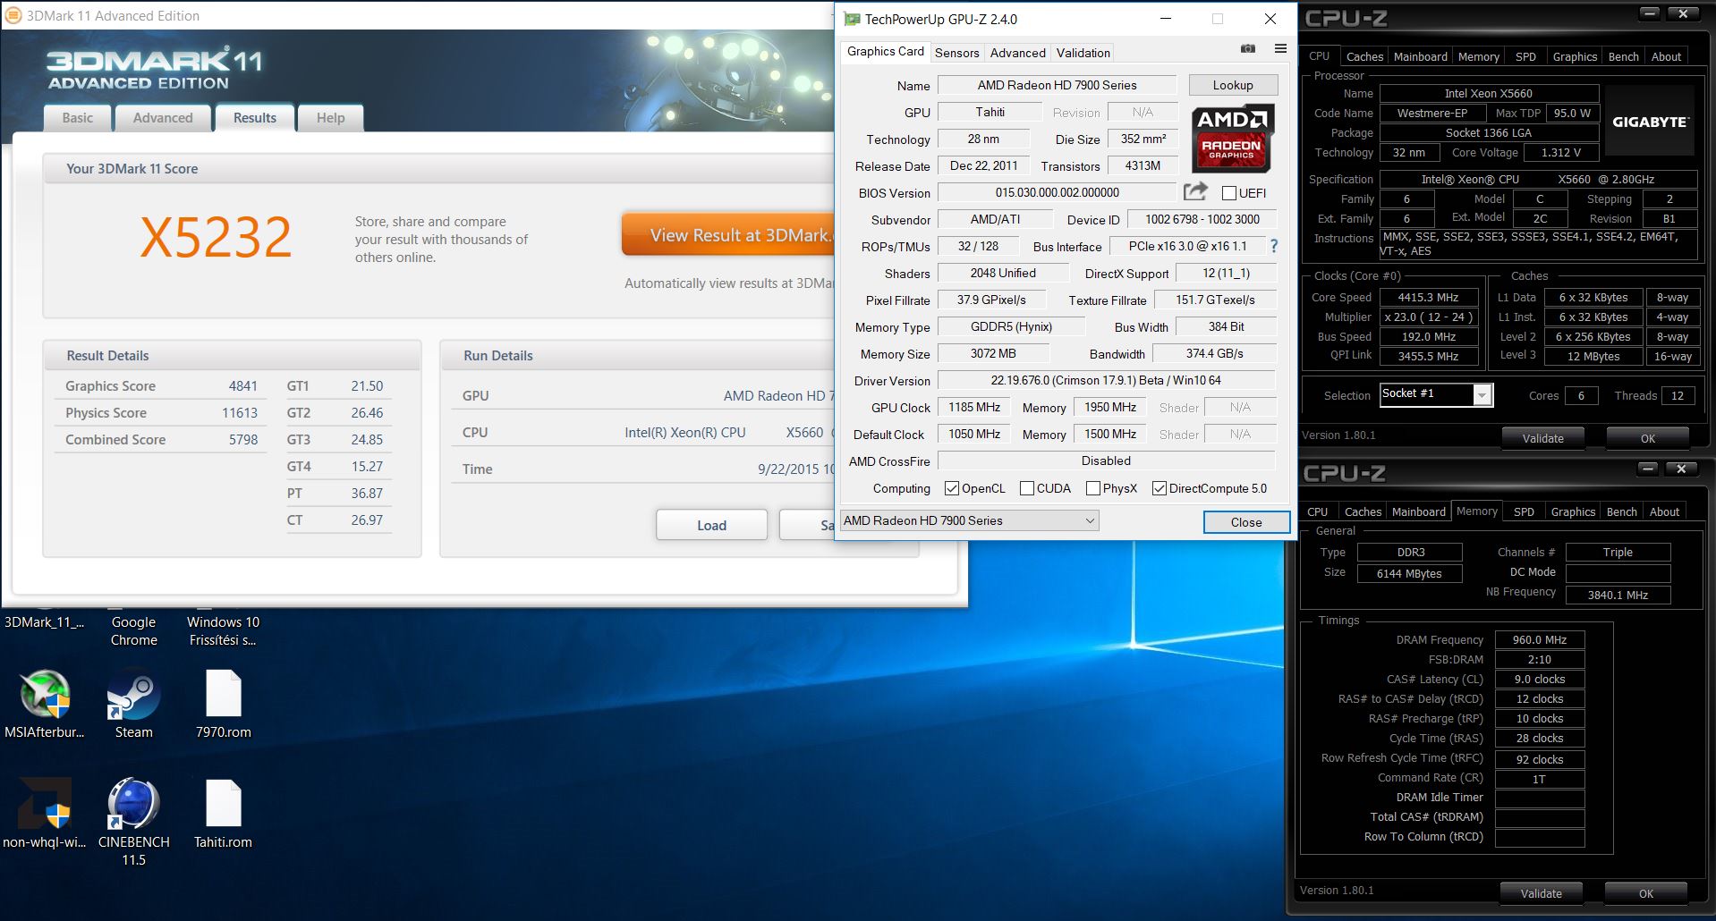Click the GPU-Z title bar app icon
Viewport: 1716px width, 921px height.
(852, 19)
